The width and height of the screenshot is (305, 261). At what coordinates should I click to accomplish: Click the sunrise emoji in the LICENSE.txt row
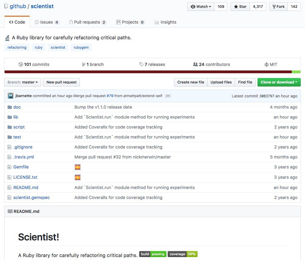77,177
